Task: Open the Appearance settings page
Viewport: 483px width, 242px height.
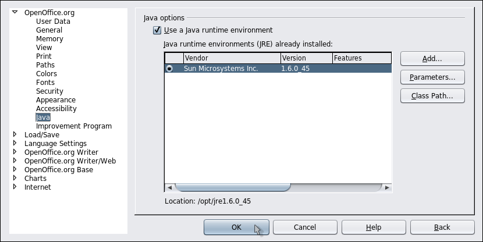Action: point(56,99)
